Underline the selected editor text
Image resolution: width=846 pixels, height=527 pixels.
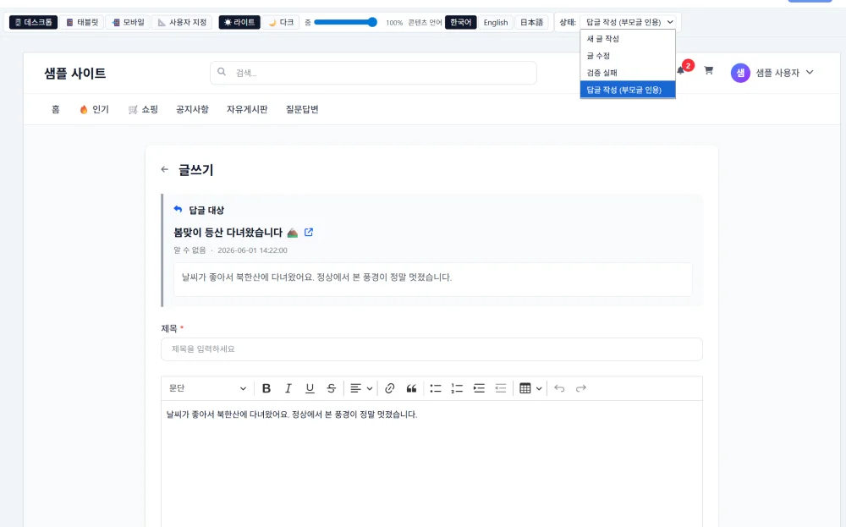[x=310, y=388]
